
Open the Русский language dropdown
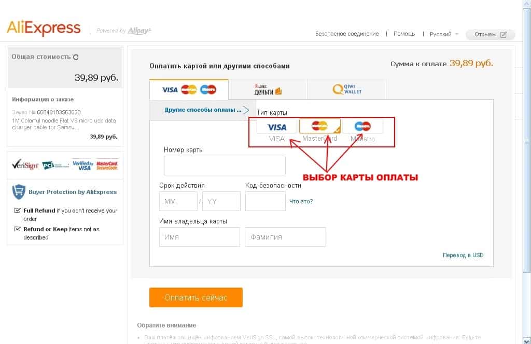[x=444, y=34]
